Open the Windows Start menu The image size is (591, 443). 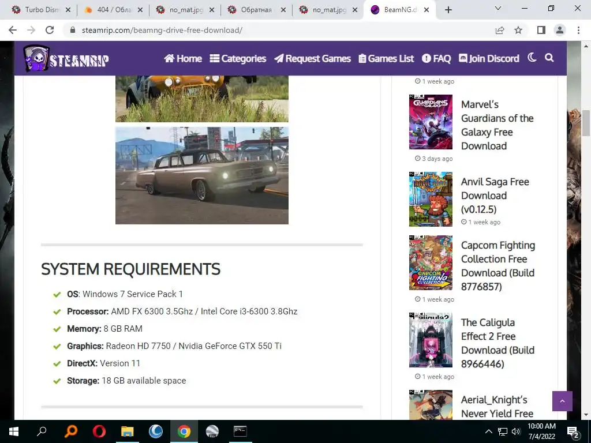click(14, 431)
